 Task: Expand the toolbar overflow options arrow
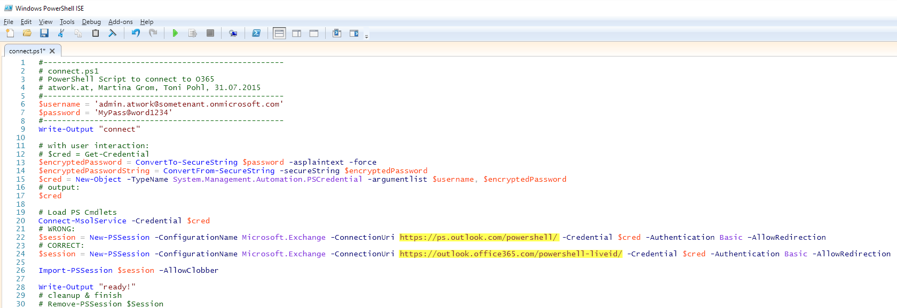click(366, 36)
